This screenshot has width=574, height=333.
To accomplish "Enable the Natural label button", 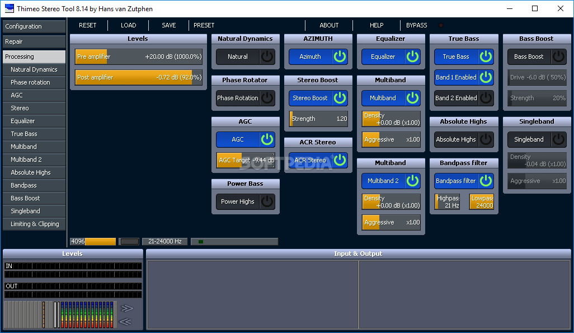I will tap(238, 57).
